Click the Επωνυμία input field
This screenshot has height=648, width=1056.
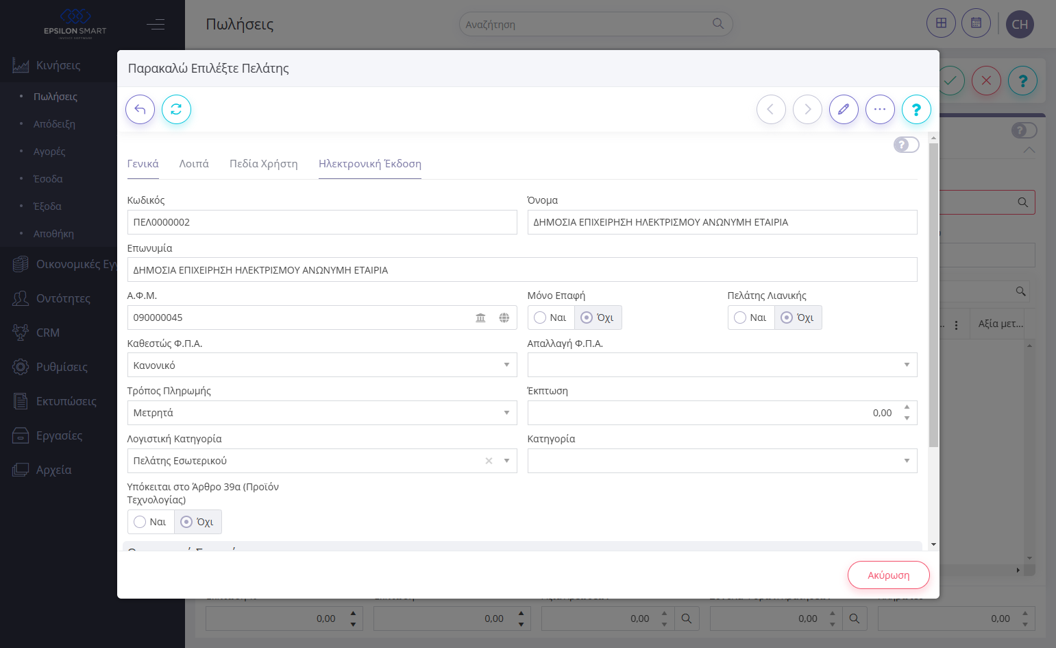[x=522, y=269]
